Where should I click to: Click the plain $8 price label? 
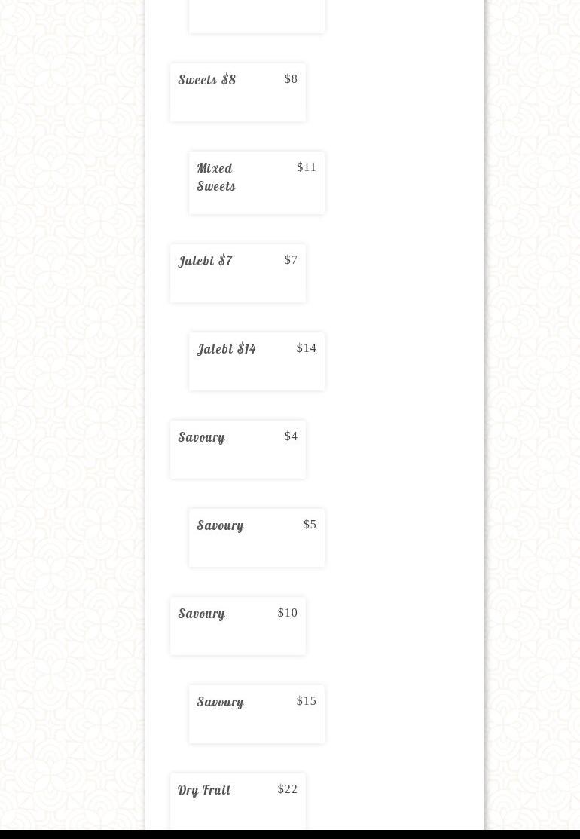[291, 78]
